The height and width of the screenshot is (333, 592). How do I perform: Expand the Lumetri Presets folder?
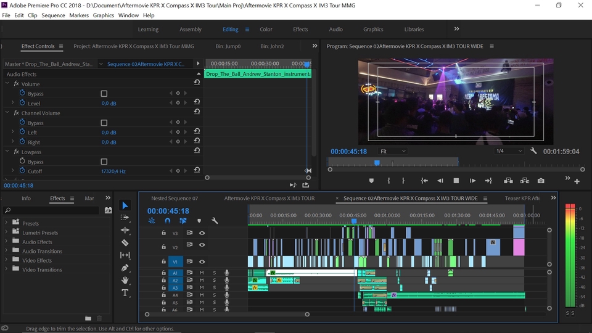7,232
